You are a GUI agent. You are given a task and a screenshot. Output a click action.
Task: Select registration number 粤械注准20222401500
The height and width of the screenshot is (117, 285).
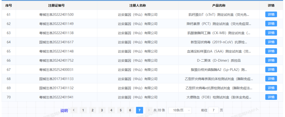[x=56, y=15]
